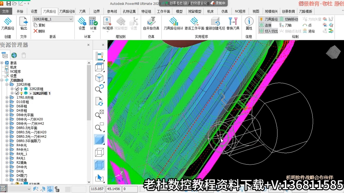
Task: Toggle lightbulb of 32R2开粗 1 toolpath
Action: coord(21,93)
